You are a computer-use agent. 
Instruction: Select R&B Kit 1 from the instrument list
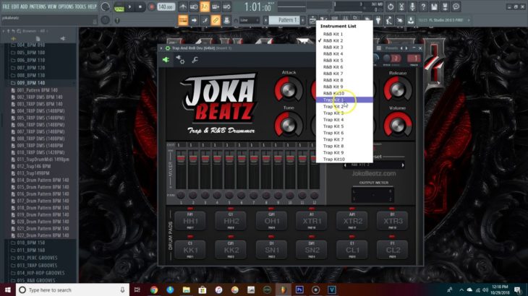[x=344, y=34]
